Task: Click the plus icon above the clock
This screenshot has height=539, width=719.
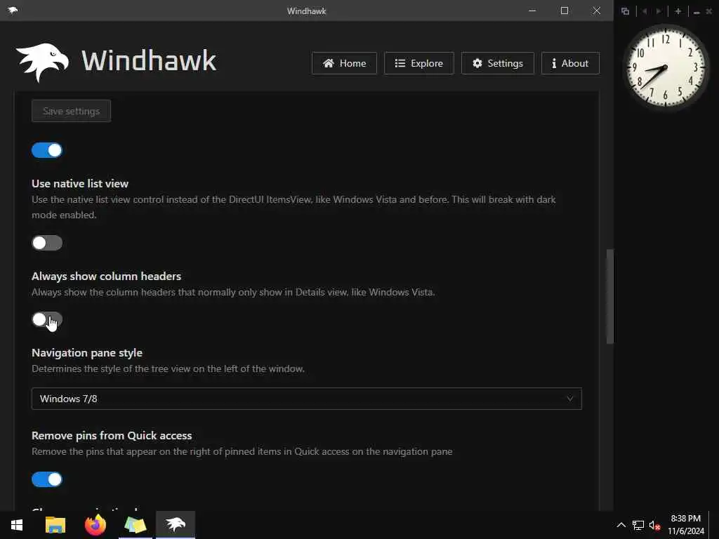Action: [x=678, y=11]
